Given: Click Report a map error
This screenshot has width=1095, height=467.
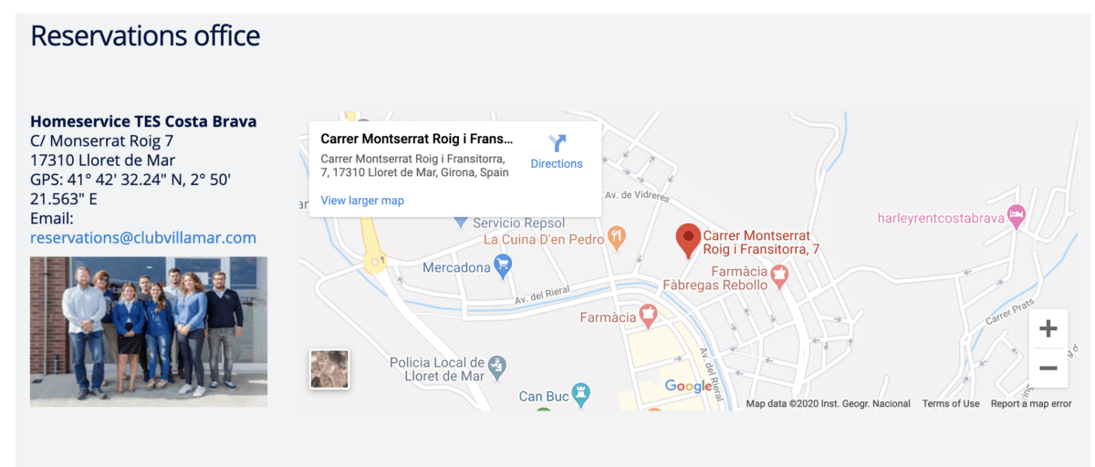Looking at the screenshot, I should point(1031,403).
